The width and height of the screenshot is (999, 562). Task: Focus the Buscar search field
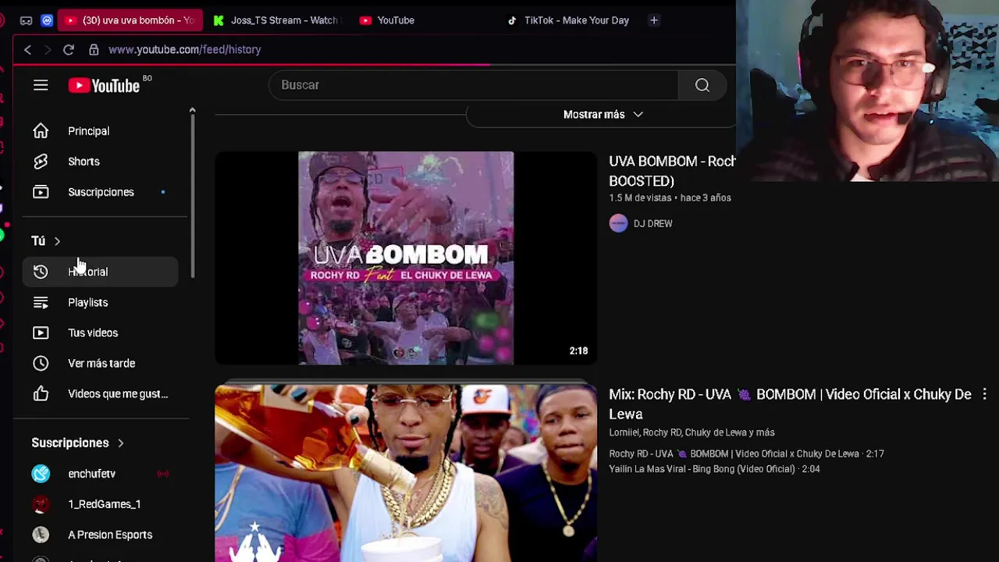[474, 85]
